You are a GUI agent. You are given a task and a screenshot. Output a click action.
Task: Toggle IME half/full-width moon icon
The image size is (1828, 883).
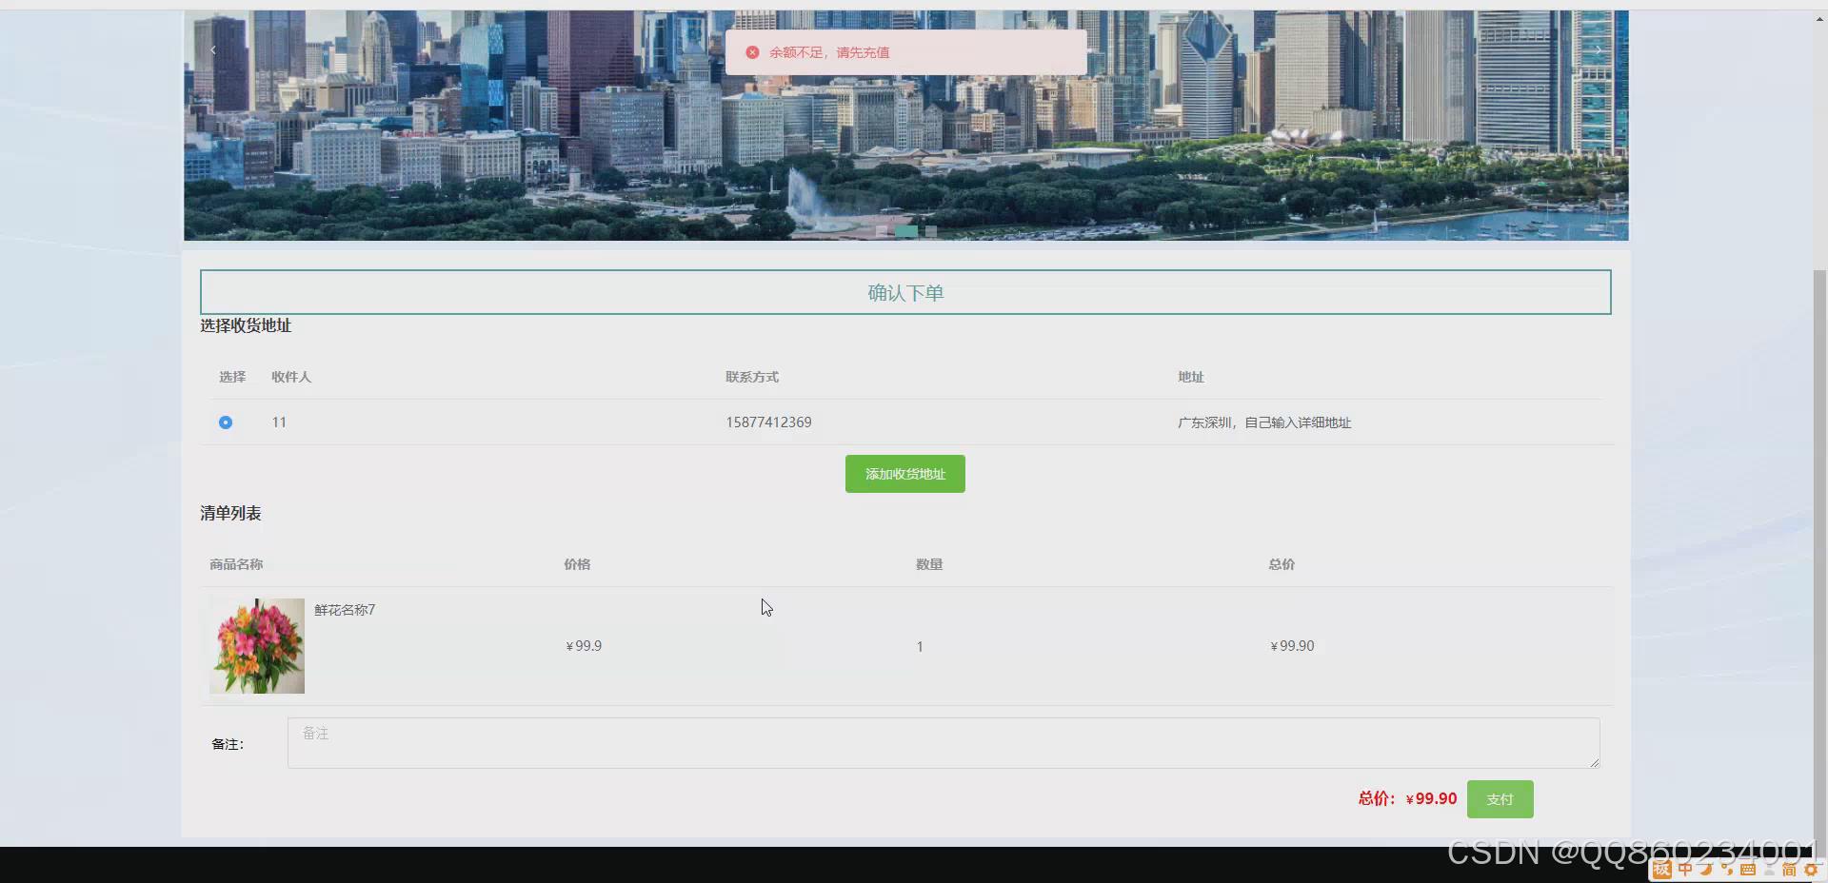[x=1706, y=870]
